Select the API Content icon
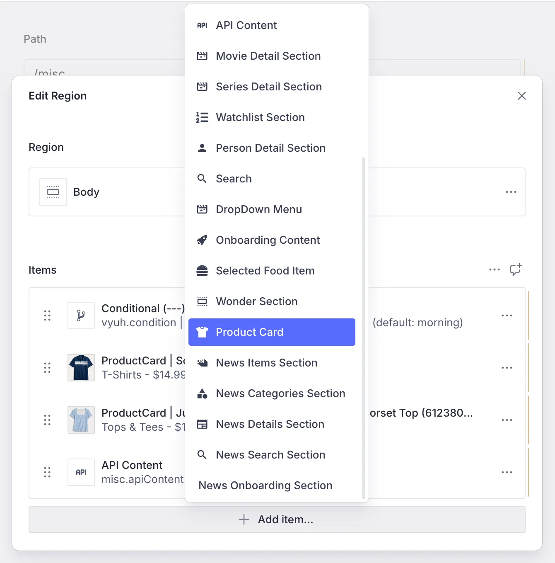Image resolution: width=555 pixels, height=563 pixels. (x=202, y=25)
